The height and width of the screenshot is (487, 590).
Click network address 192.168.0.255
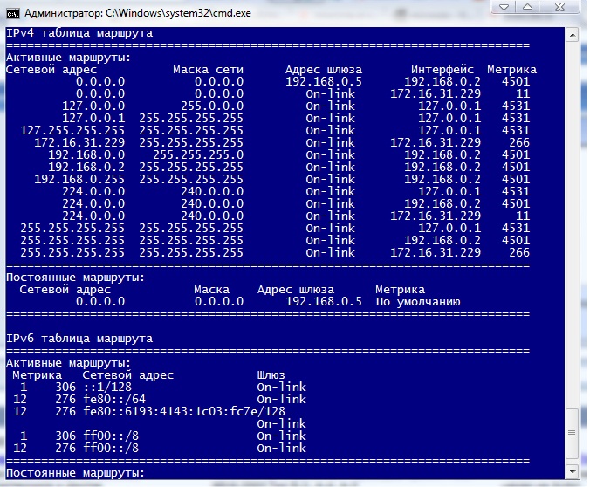(x=79, y=180)
